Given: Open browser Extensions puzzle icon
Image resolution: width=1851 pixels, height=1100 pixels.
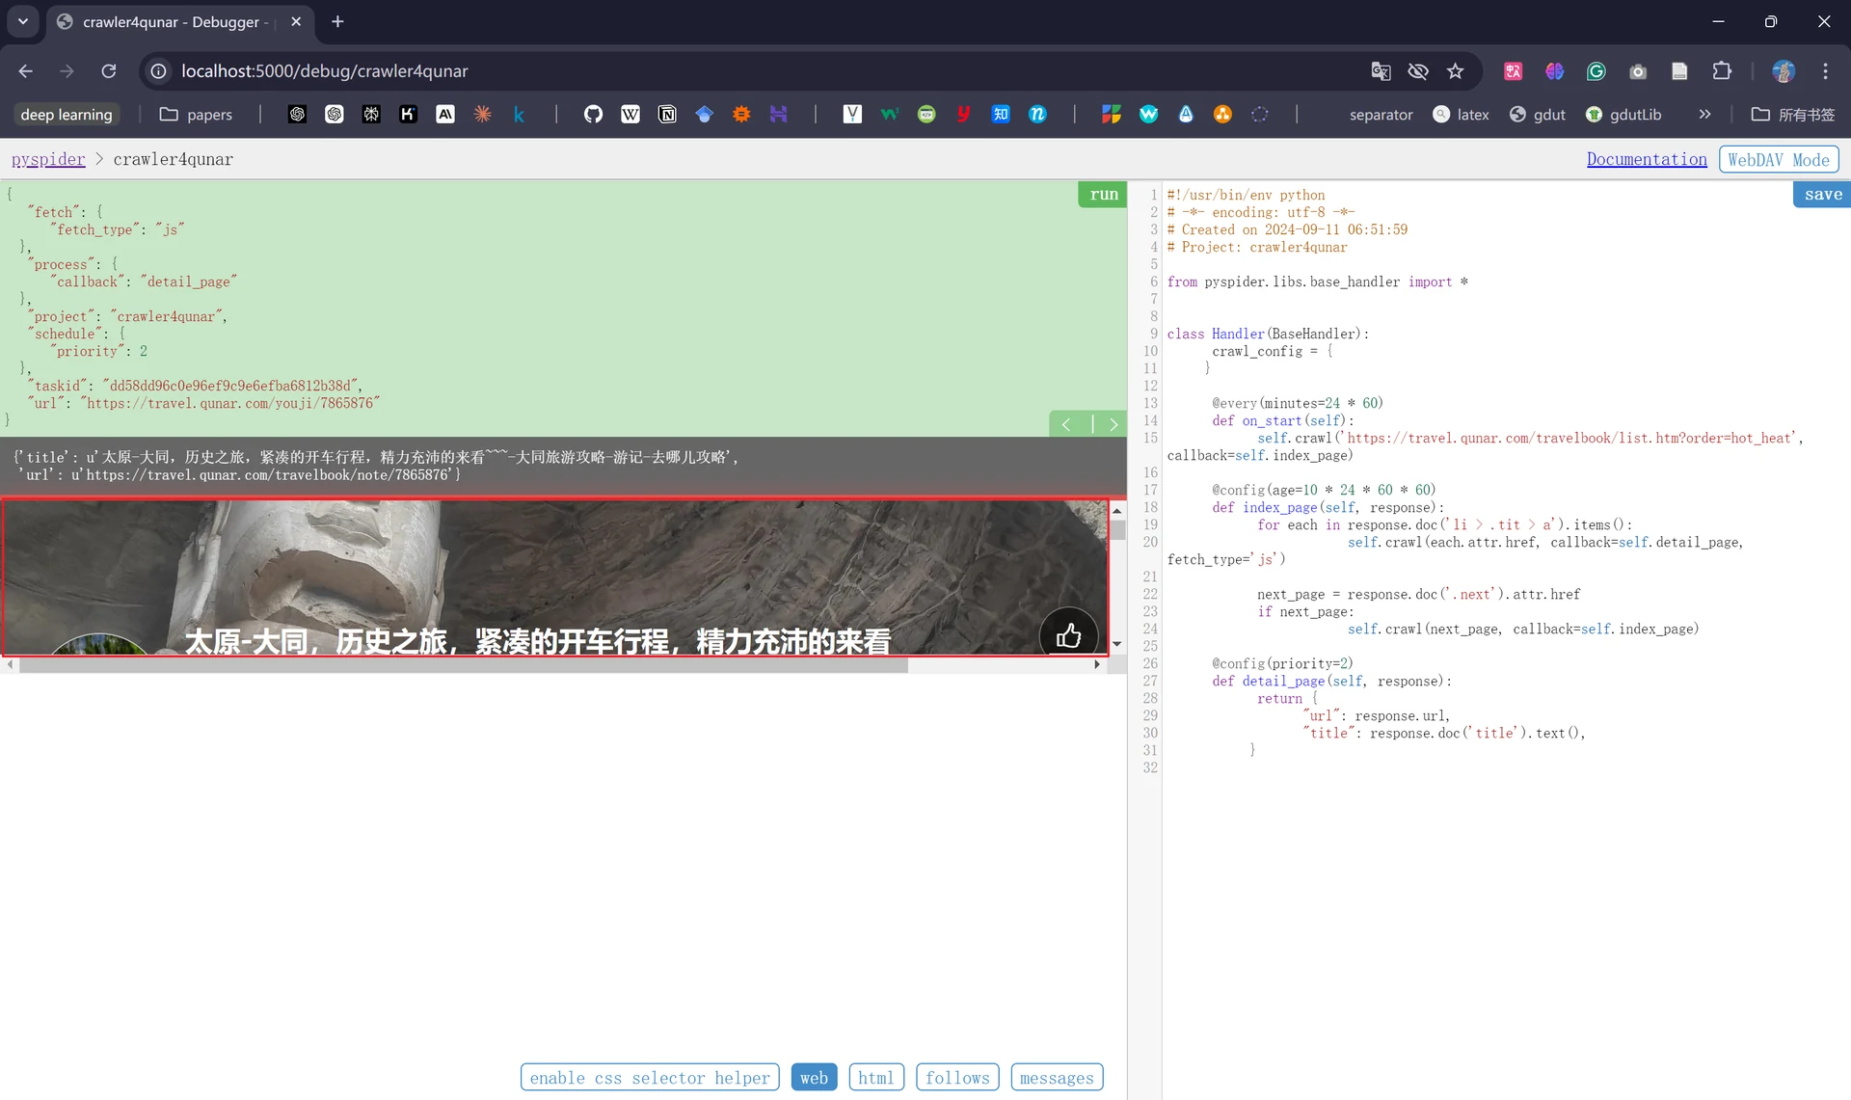Looking at the screenshot, I should tap(1722, 71).
